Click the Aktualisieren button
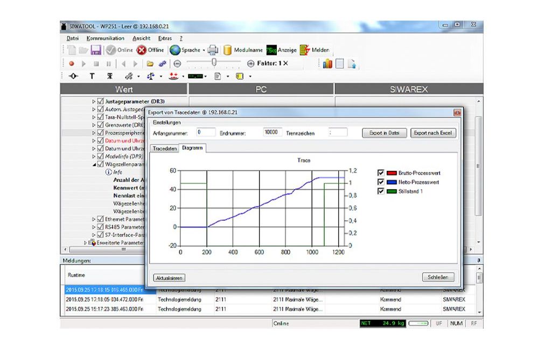The height and width of the screenshot is (354, 538). tap(169, 278)
